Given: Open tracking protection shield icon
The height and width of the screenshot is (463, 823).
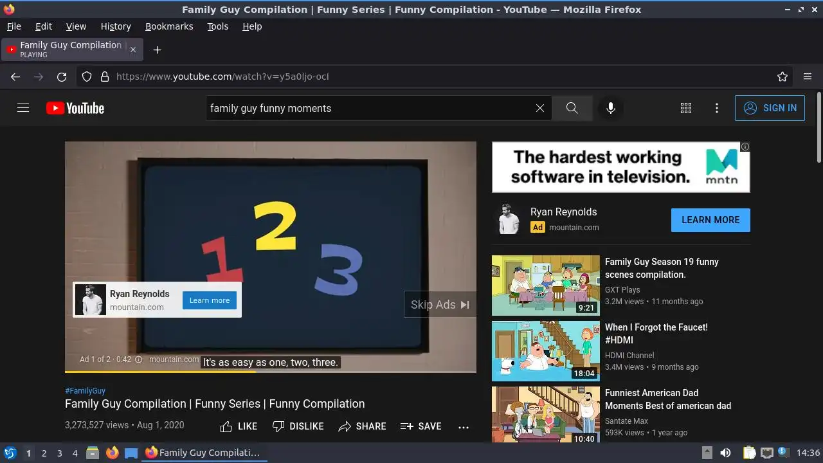Looking at the screenshot, I should [87, 77].
